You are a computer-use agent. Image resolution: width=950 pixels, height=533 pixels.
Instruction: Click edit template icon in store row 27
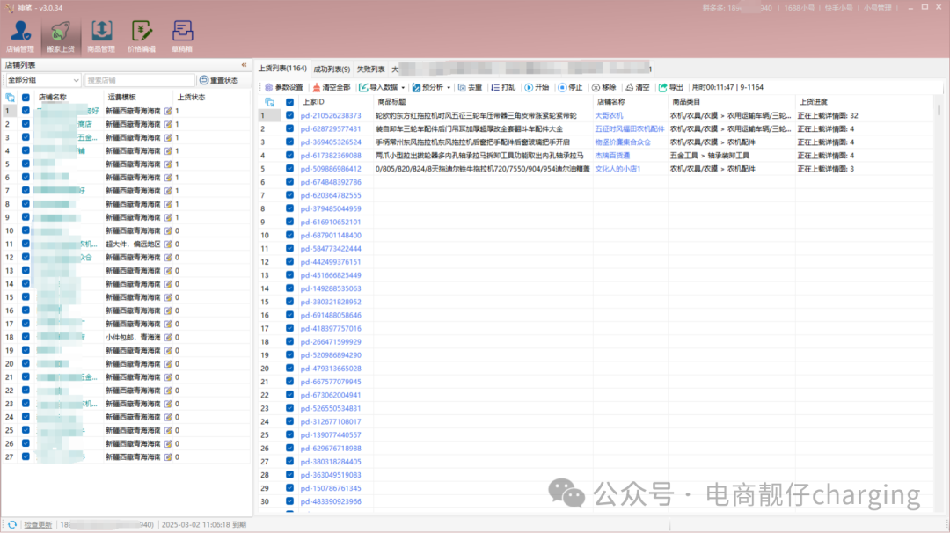[168, 457]
